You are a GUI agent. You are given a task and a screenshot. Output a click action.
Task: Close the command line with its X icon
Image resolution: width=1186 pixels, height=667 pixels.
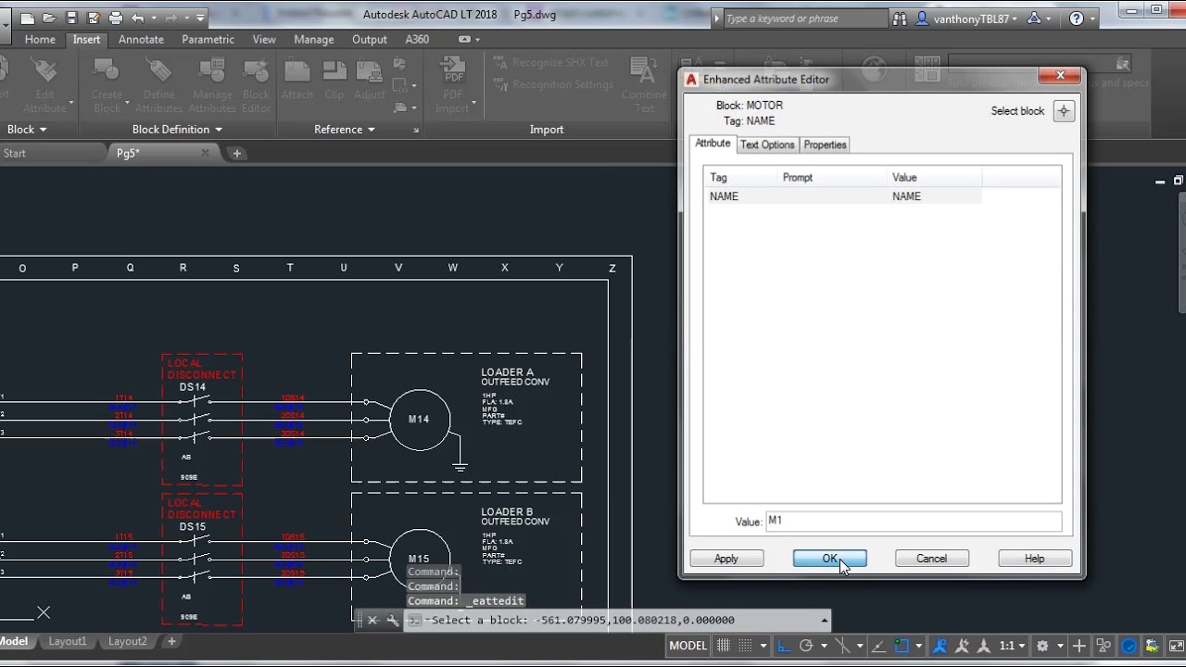click(372, 621)
